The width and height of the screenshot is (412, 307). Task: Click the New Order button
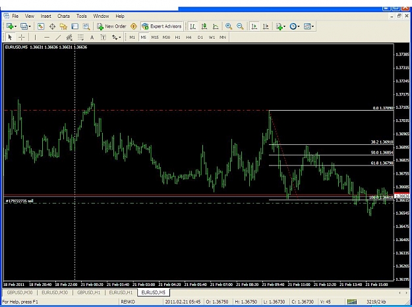click(x=111, y=26)
